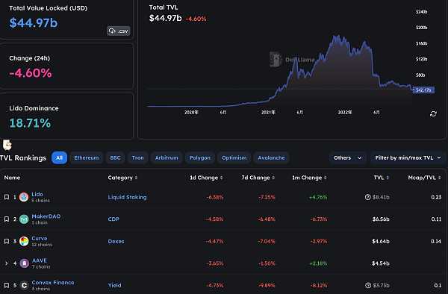
Task: Expand the AAVE row chevron
Action: coord(6,263)
